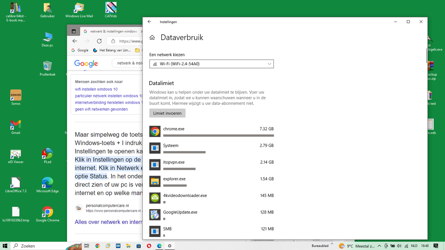Select the Prullenbak recycle bin icon
This screenshot has height=250, width=445.
pos(47,69)
